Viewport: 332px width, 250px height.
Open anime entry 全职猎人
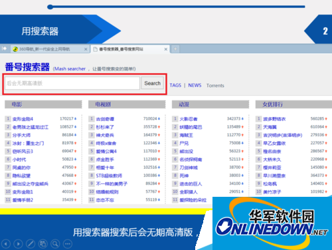[189, 192]
